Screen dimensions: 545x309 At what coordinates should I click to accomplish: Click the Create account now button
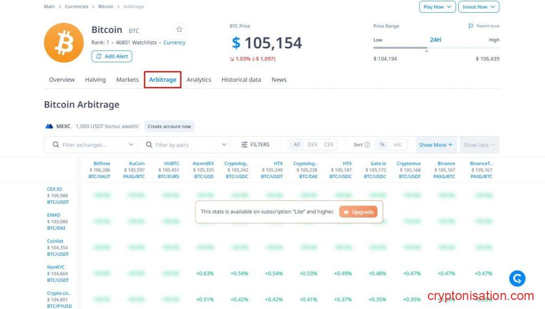click(x=169, y=127)
